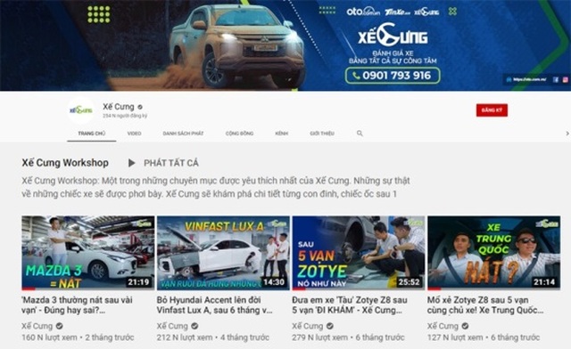
Task: Click Xế Cưng uploader under 'Mổ xẻ Zotye Z8'
Action: [443, 326]
